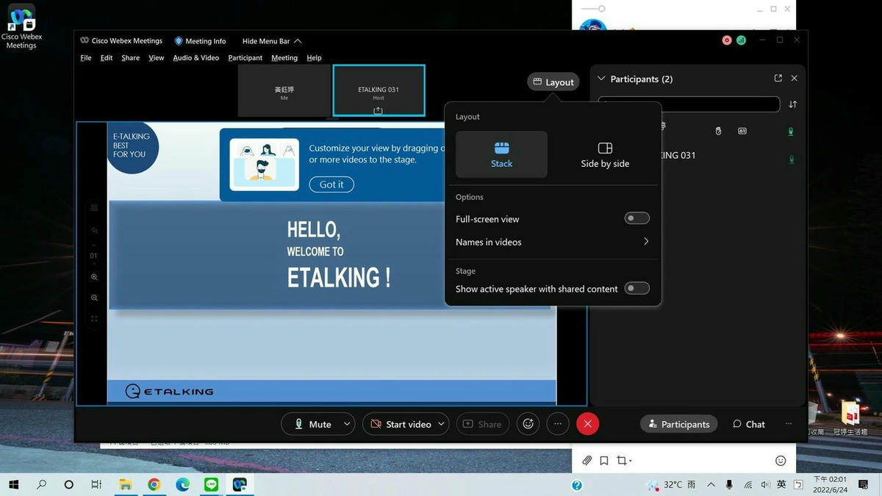
Task: Click the zoom-in magnifier on shared content
Action: click(94, 277)
